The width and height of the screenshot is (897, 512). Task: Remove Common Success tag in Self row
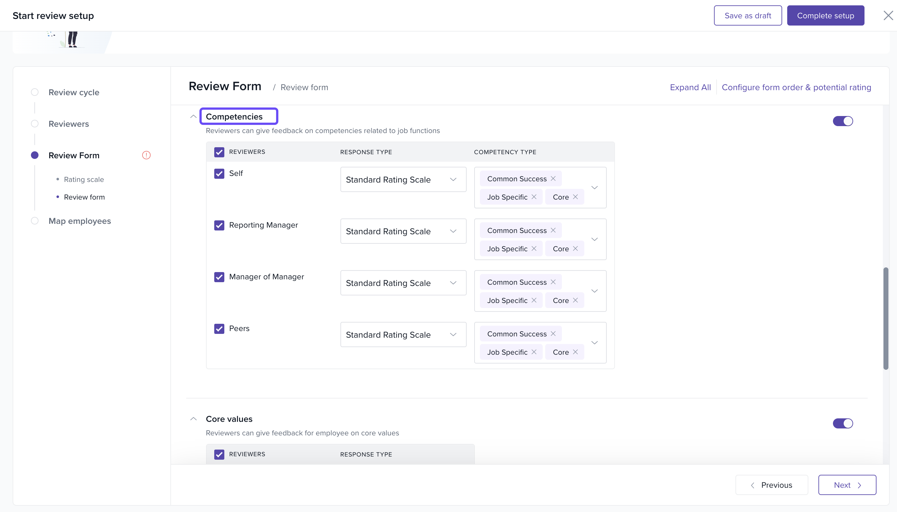coord(553,179)
